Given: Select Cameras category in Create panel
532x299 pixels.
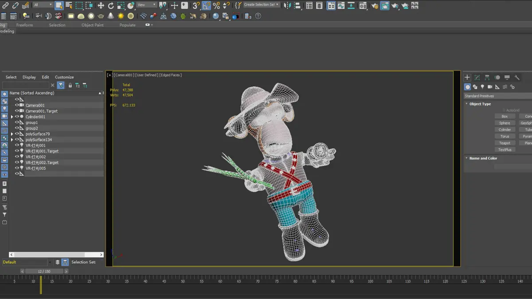Looking at the screenshot, I should tap(490, 87).
